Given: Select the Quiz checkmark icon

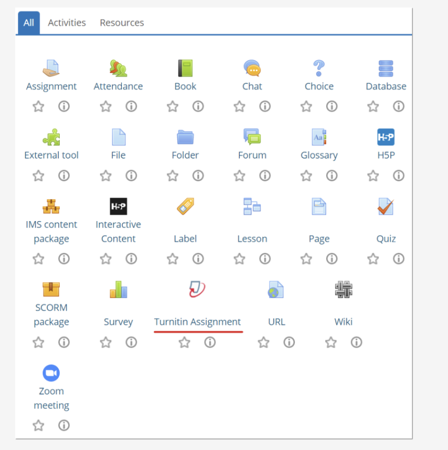Looking at the screenshot, I should (386, 207).
